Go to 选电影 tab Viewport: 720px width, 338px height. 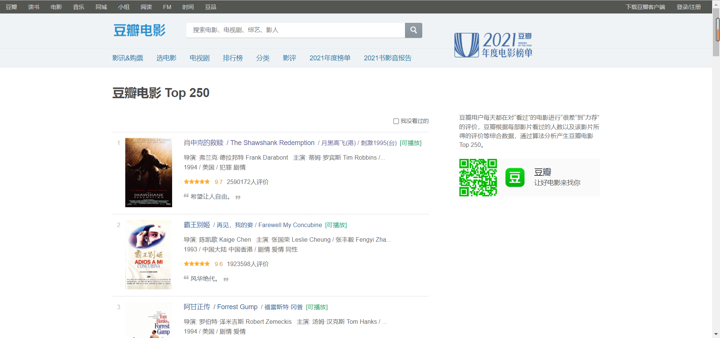(166, 58)
